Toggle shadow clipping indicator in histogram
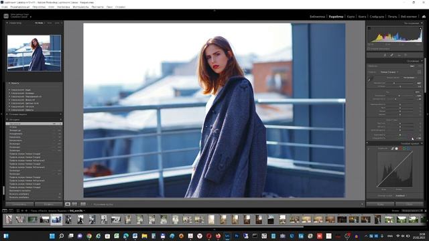This screenshot has width=429, height=241. pyautogui.click(x=369, y=28)
